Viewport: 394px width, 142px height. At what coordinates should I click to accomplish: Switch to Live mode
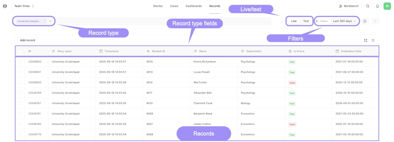(x=294, y=21)
